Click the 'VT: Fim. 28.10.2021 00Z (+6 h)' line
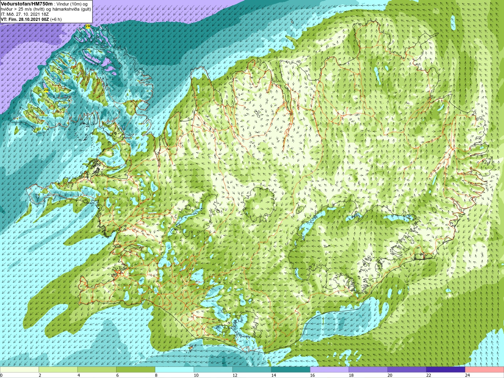Viewport: 504px width, 378px height. 31,19
